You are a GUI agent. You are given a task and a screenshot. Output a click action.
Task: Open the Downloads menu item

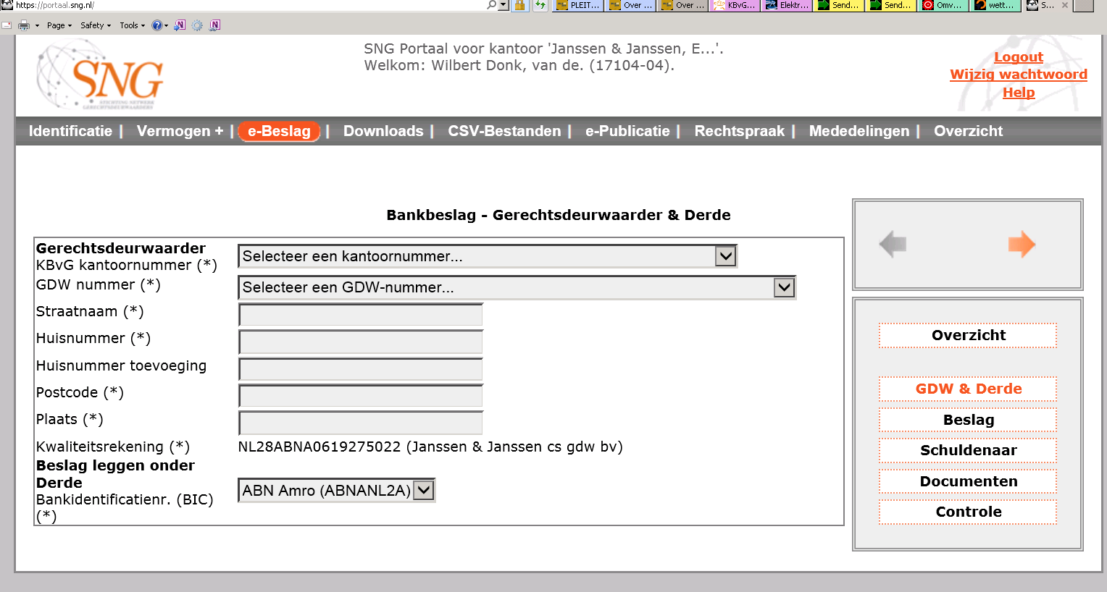[x=383, y=131]
